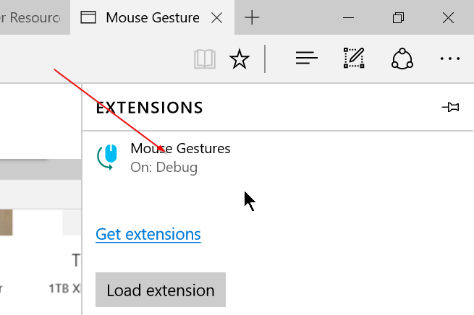
Task: Restore down the browser window
Action: [398, 17]
